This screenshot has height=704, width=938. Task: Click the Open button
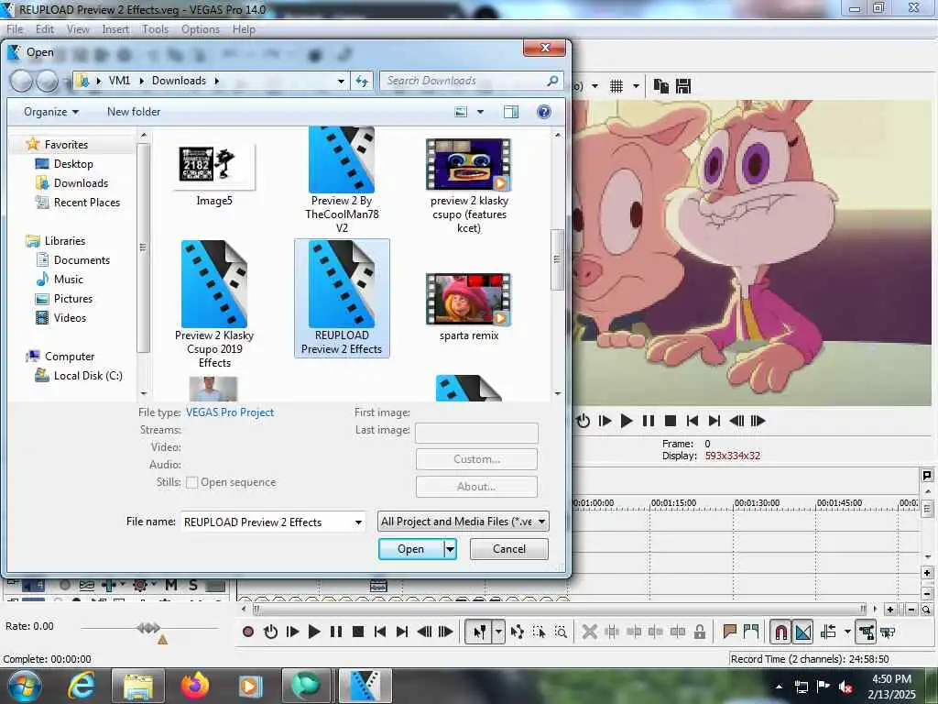[x=411, y=549]
